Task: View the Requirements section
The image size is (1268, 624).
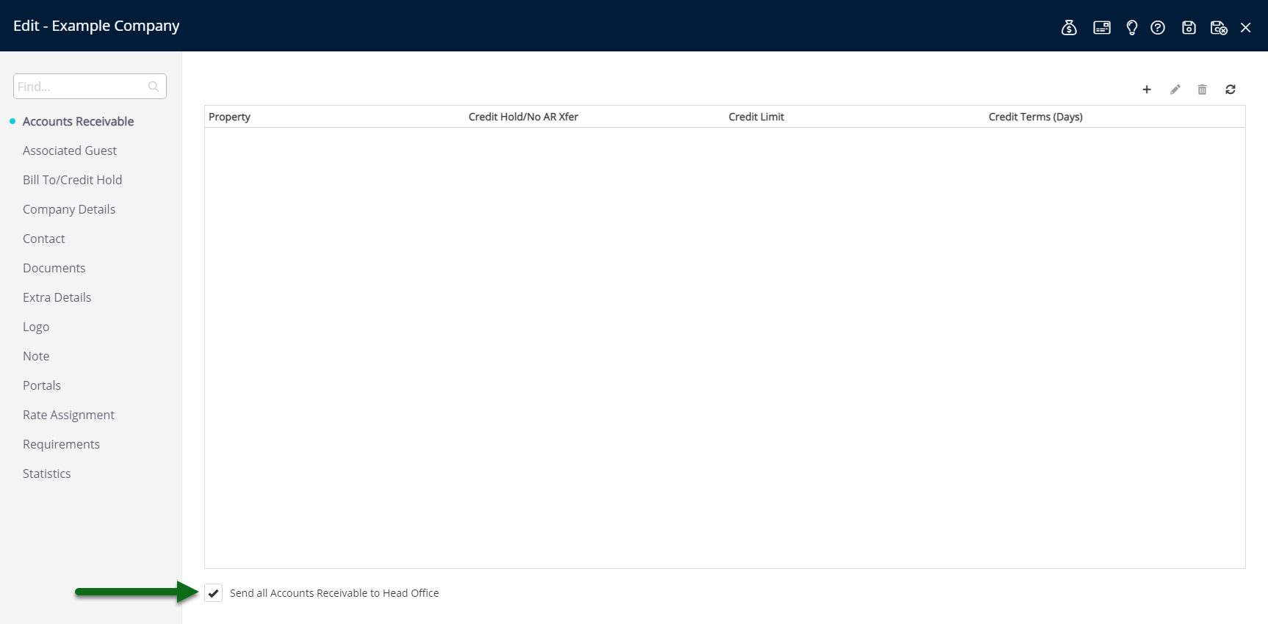Action: (x=61, y=444)
